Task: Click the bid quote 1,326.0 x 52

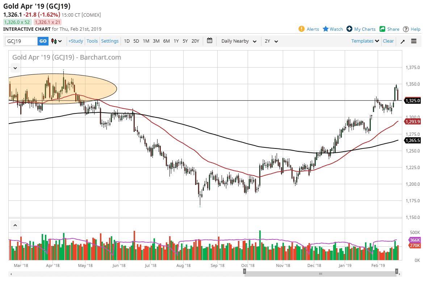Action: coord(17,22)
